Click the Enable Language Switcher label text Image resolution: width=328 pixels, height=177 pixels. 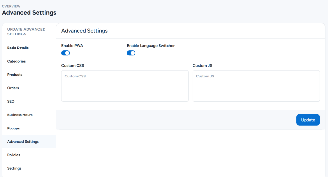pyautogui.click(x=151, y=46)
